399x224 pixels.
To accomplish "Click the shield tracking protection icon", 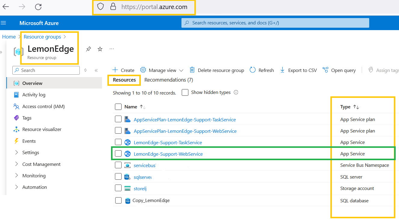I will (101, 7).
